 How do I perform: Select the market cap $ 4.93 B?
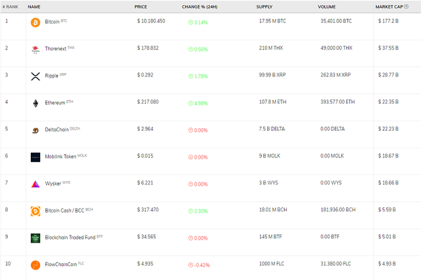pyautogui.click(x=387, y=264)
